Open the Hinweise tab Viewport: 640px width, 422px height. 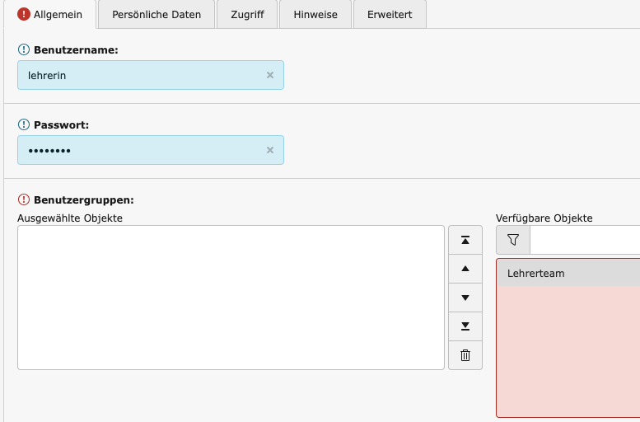point(315,14)
